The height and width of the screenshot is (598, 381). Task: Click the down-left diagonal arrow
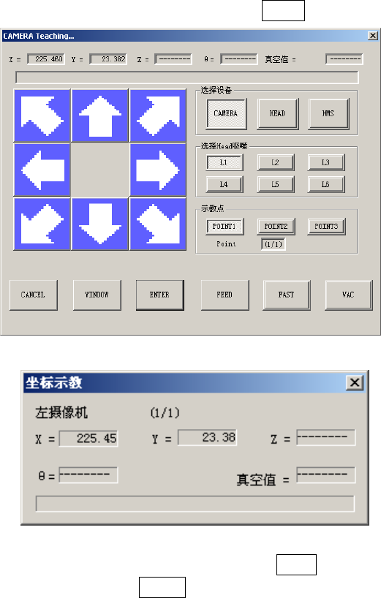click(x=42, y=224)
